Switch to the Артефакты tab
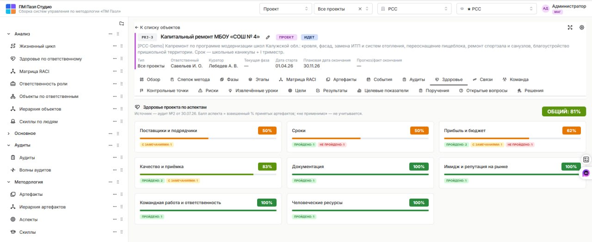592x242 pixels. click(x=341, y=79)
